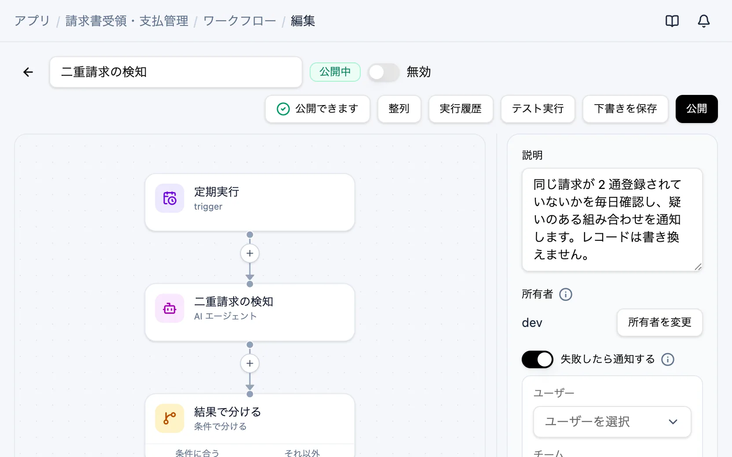This screenshot has height=457, width=732.
Task: Go to アプリ breadcrumb
Action: 32,21
